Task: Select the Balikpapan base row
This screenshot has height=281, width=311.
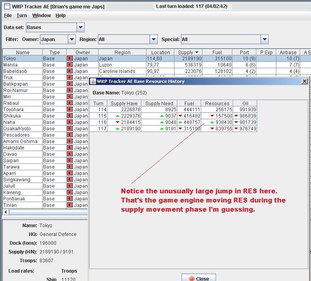Action: pyautogui.click(x=45, y=84)
